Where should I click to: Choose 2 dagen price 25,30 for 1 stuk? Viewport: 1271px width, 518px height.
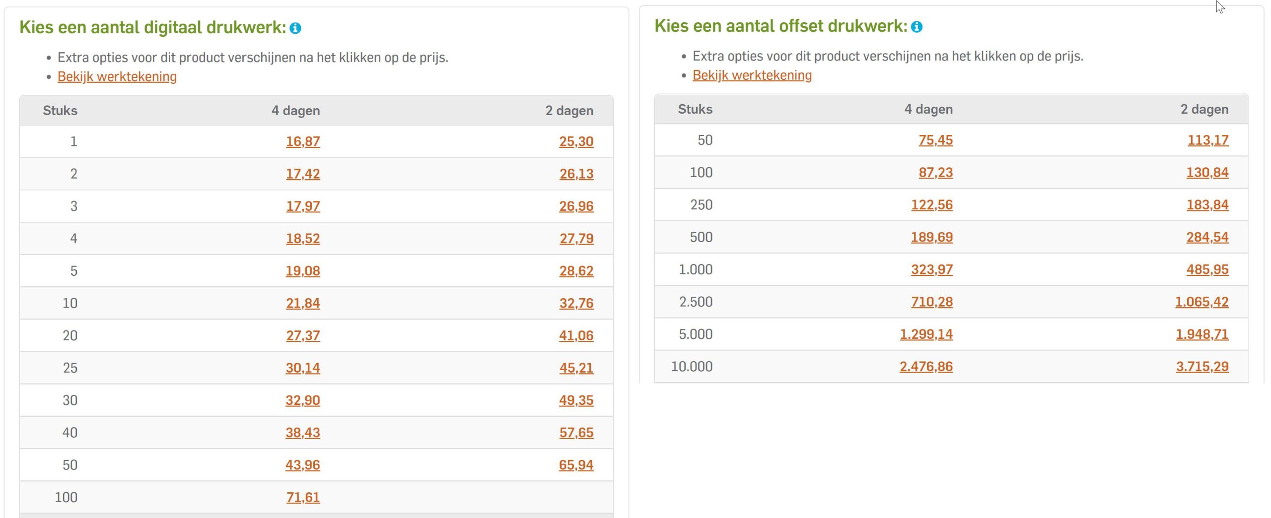(576, 141)
